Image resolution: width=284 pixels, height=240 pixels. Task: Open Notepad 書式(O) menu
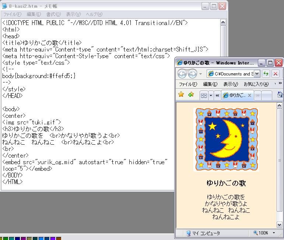coord(53,14)
